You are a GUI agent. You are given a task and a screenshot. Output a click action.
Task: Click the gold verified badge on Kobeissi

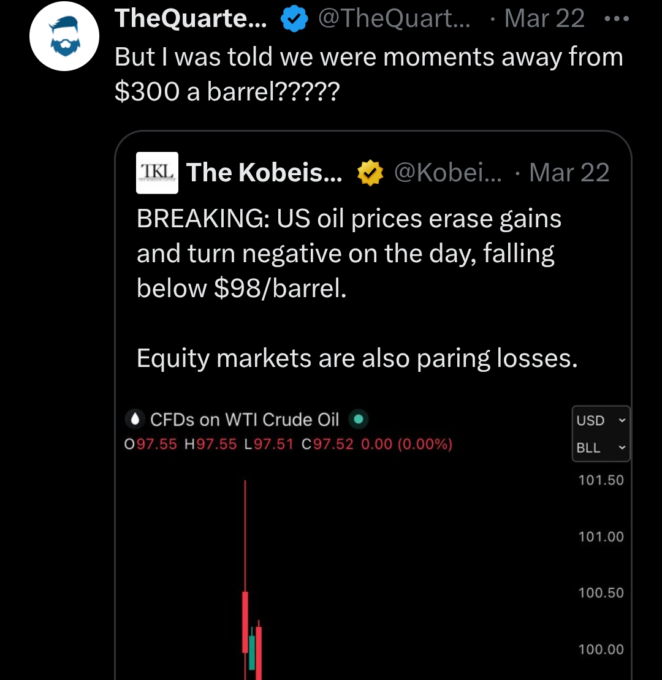pos(370,173)
